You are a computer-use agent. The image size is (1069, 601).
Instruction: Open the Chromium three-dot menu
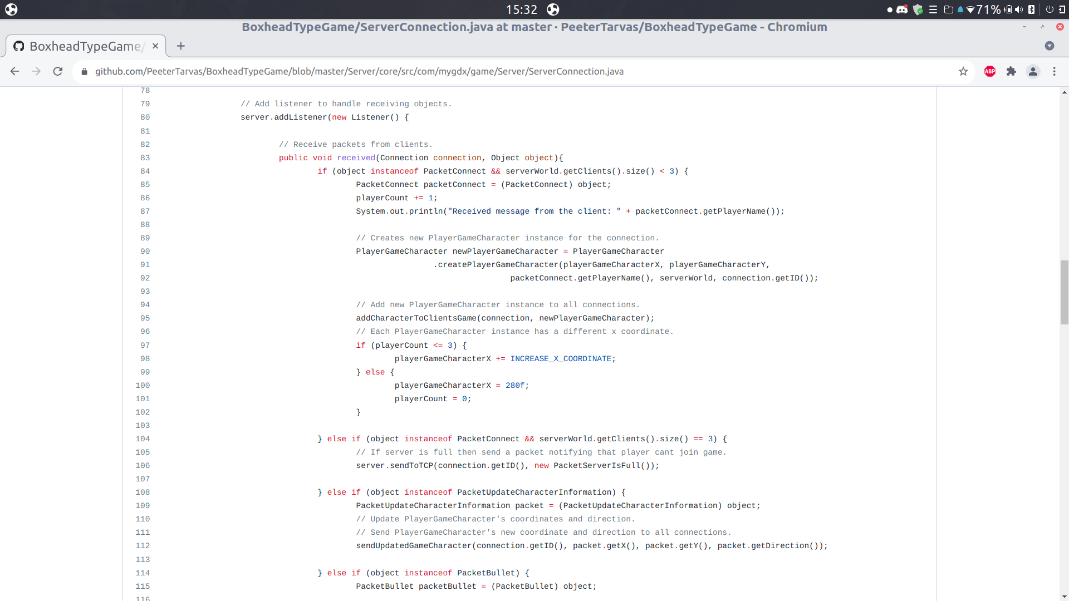[1054, 71]
